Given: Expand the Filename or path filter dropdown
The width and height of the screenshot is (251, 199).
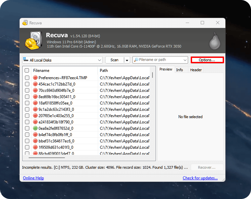Looking at the screenshot, I should click(185, 60).
